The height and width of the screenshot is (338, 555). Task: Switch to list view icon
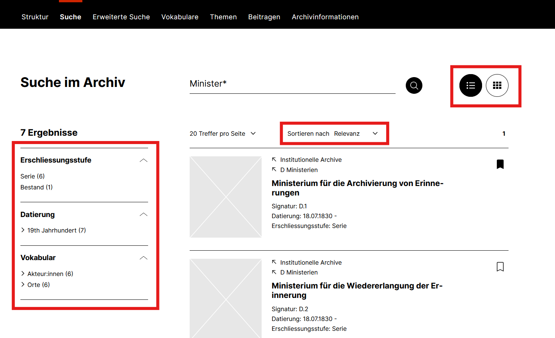[471, 85]
